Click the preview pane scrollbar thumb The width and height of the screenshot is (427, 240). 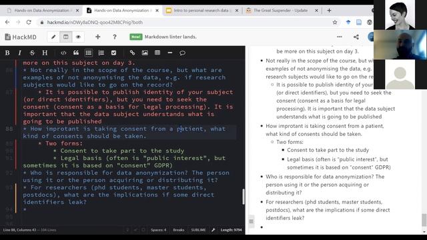point(424,220)
